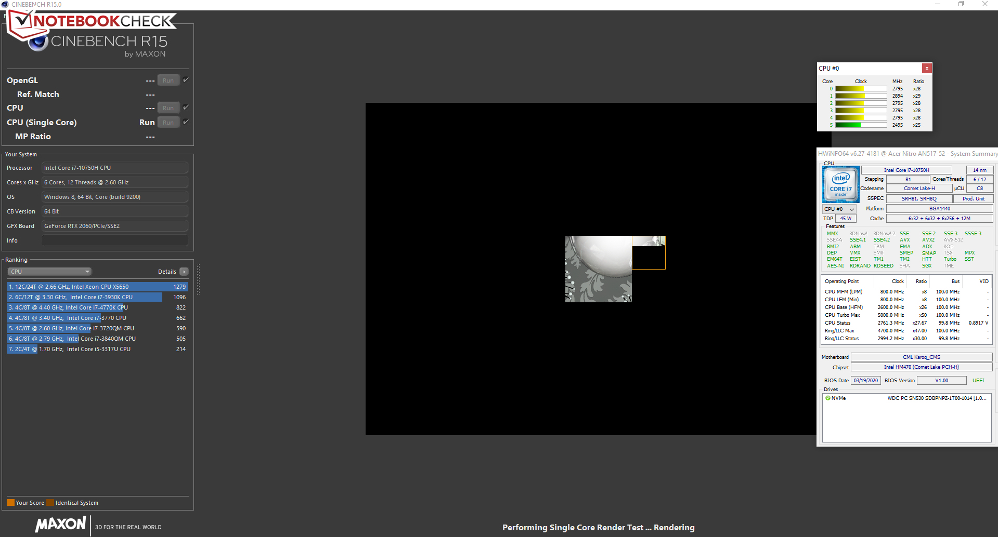This screenshot has height=537, width=998.
Task: Click the rendered tile preview image
Action: [x=599, y=269]
